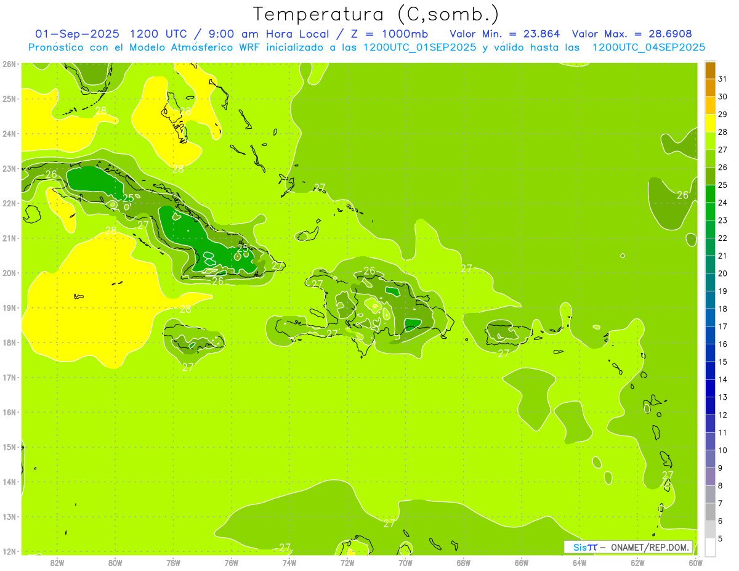Click the gold legend band between 29 and 30
The width and height of the screenshot is (739, 571).
(710, 105)
